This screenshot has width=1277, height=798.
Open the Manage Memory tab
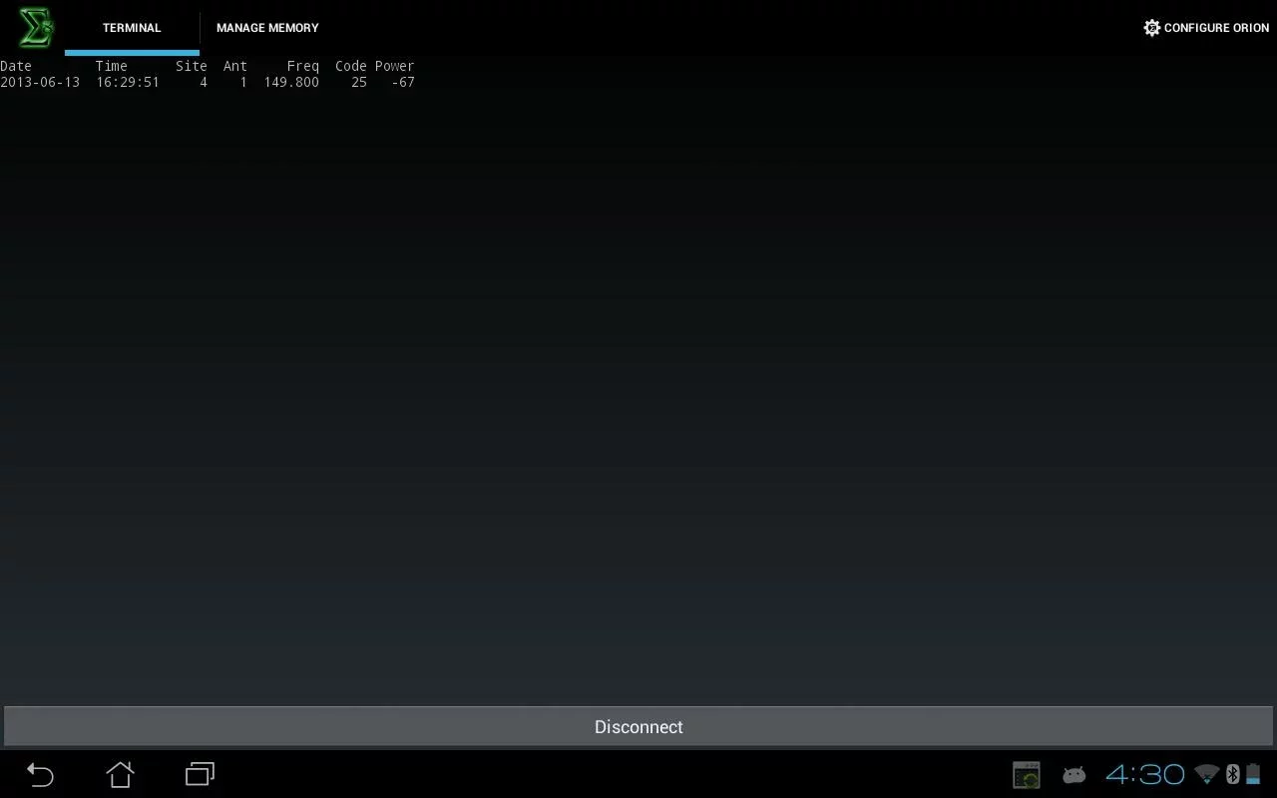[x=267, y=28]
